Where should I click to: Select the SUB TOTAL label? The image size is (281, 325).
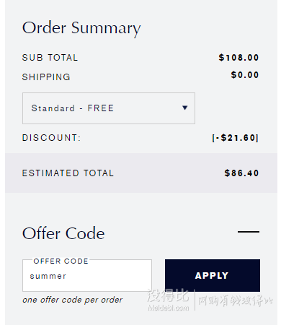point(50,58)
